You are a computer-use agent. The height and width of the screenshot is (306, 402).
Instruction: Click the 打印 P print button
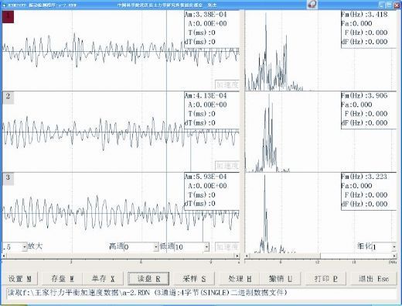[x=325, y=279]
